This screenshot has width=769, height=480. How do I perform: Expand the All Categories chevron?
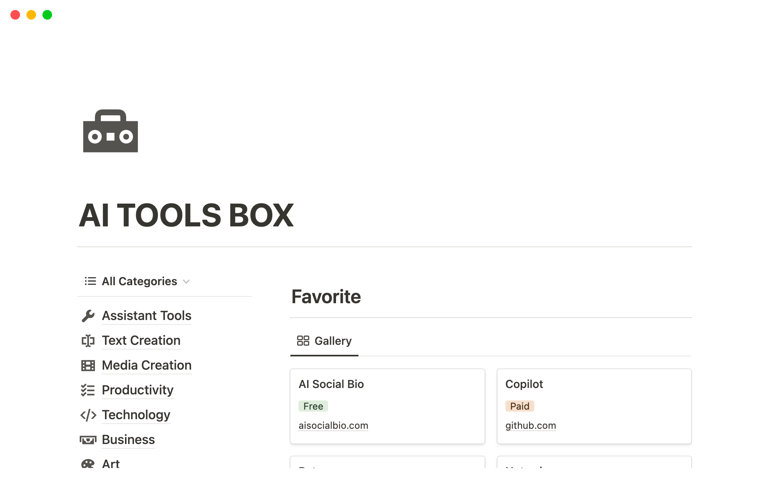click(x=186, y=282)
